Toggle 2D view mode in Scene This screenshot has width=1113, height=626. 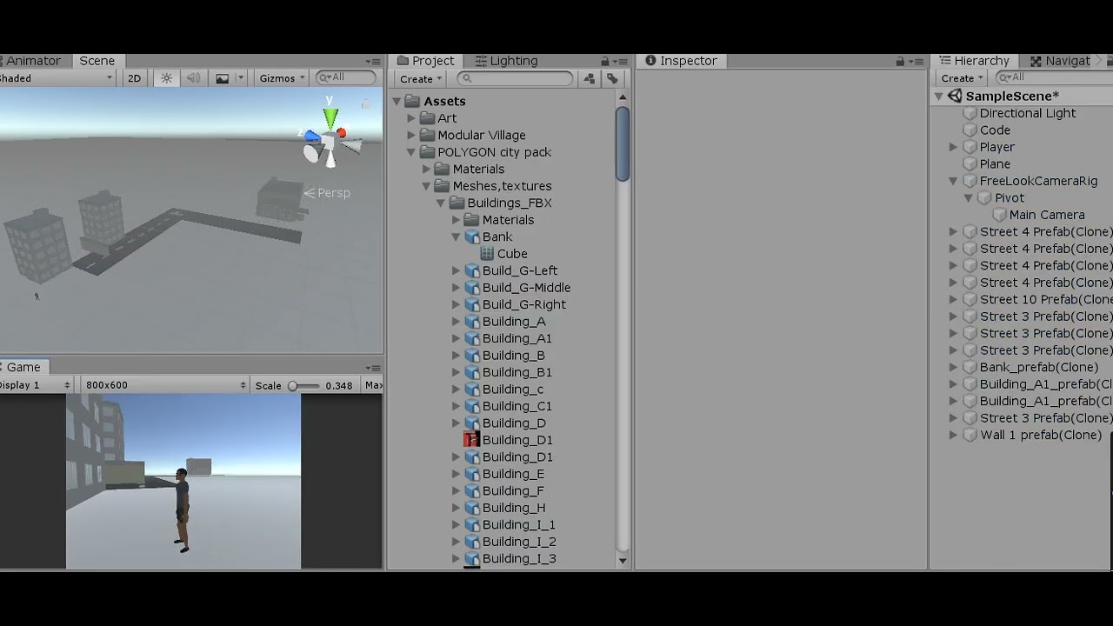pyautogui.click(x=134, y=78)
